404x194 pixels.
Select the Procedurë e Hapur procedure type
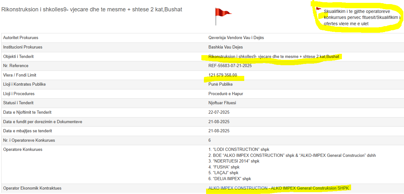point(226,94)
